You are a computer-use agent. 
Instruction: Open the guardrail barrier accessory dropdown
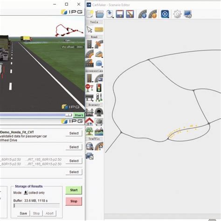click(90, 97)
